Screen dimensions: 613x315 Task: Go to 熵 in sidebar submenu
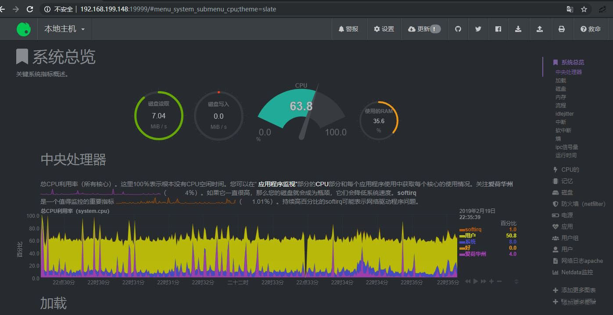[x=558, y=138]
